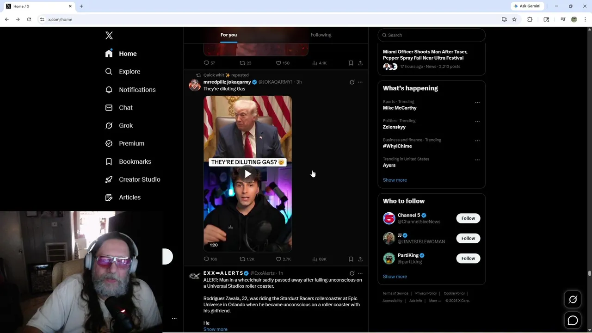The width and height of the screenshot is (592, 333).
Task: Open mrredpillz jokaqarmy profile name
Action: 227,82
